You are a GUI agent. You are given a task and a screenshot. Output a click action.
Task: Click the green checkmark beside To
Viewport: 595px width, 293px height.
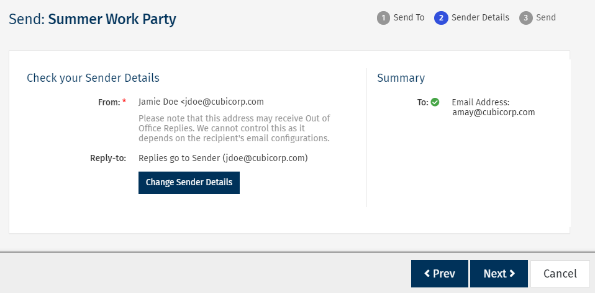(435, 102)
